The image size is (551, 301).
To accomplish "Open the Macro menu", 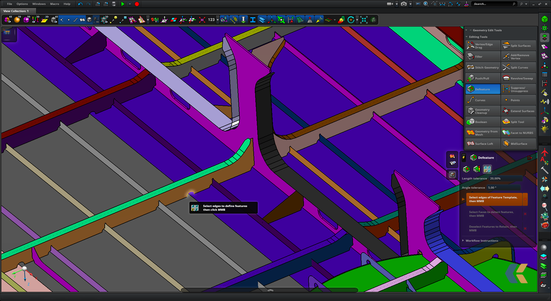I will (55, 4).
